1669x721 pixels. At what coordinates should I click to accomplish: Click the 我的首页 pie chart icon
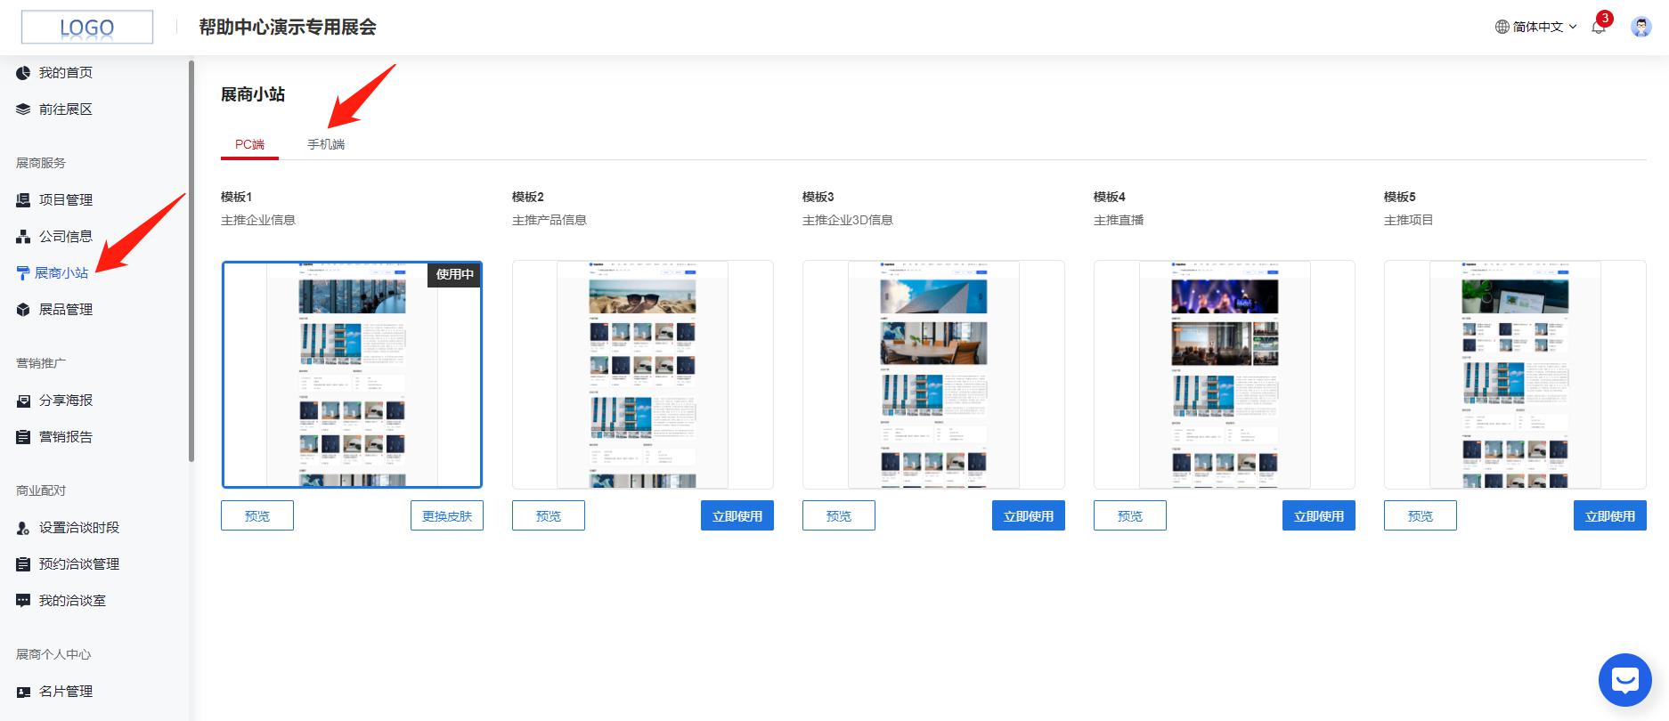click(x=23, y=73)
